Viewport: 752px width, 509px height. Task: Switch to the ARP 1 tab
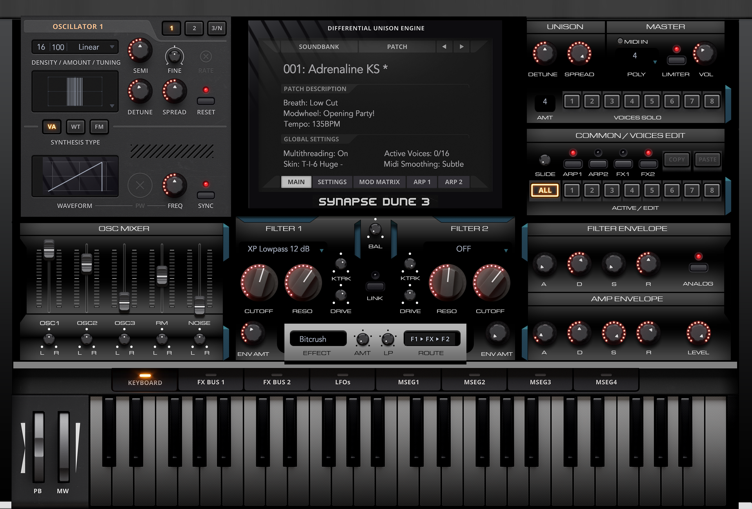point(422,182)
